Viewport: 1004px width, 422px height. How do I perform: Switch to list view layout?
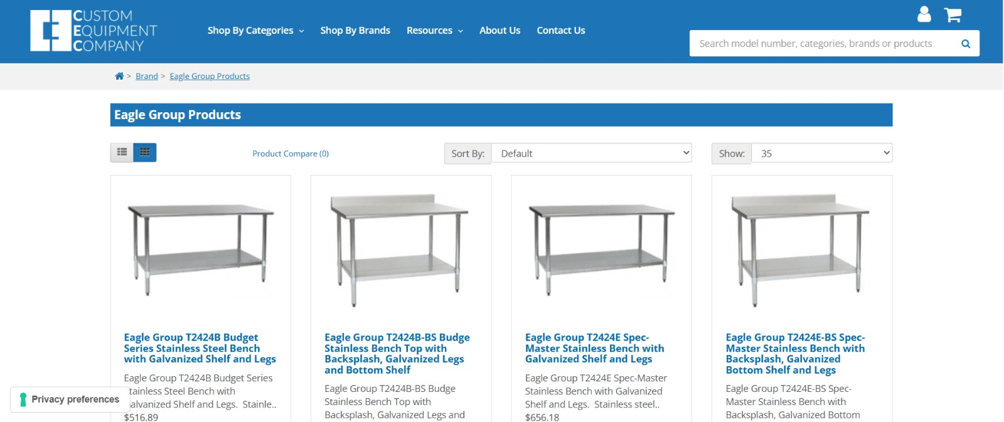click(122, 152)
